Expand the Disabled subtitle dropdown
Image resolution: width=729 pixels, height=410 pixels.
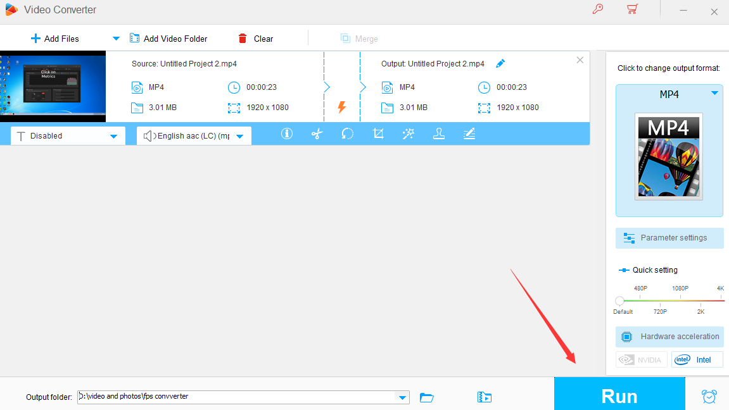pos(113,136)
